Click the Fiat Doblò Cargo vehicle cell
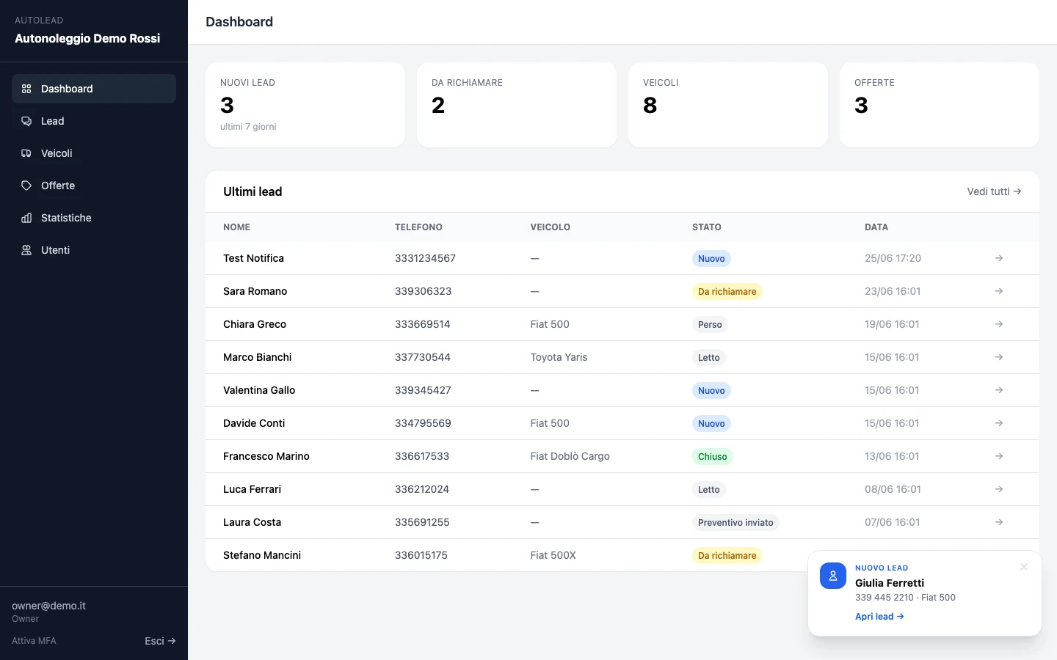The height and width of the screenshot is (660, 1057). point(570,456)
